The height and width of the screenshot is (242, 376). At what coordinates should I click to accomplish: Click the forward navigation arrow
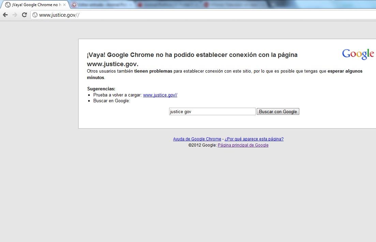pos(15,15)
